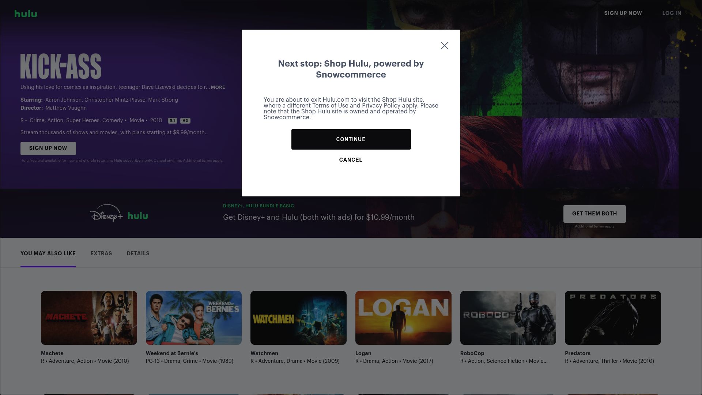Open the Machete movie thumbnail

coord(89,318)
